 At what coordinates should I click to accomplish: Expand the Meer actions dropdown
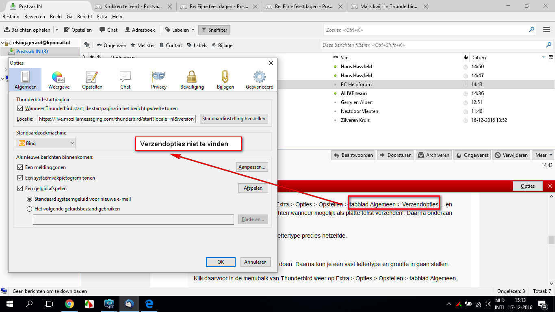544,155
